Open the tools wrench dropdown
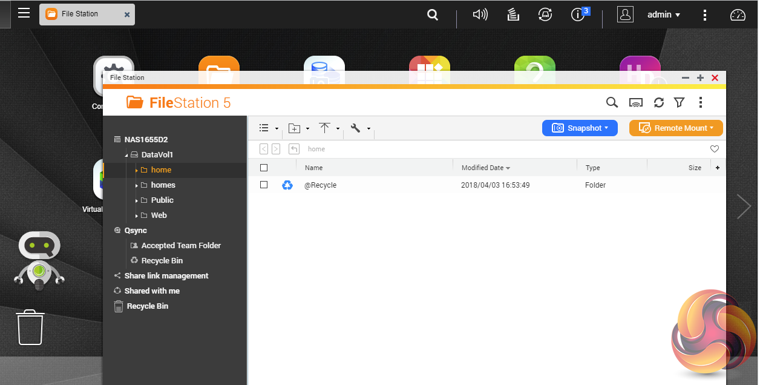760x385 pixels. pos(360,128)
